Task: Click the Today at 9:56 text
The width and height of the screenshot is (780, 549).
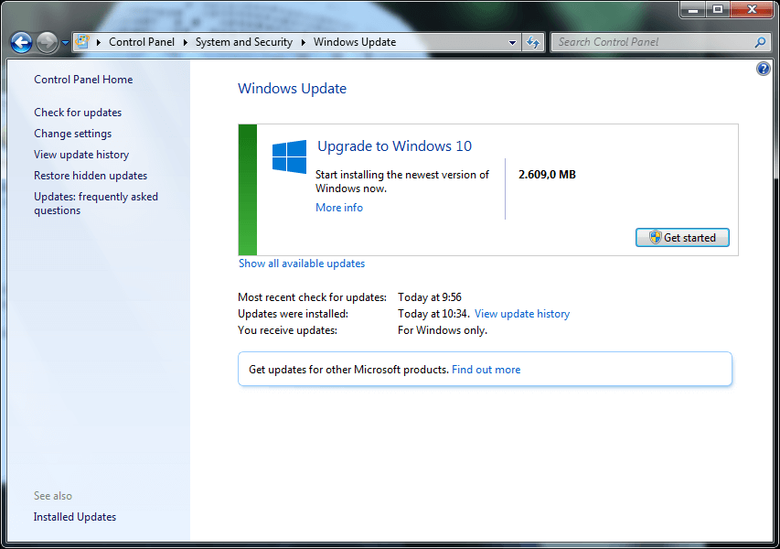Action: (x=429, y=297)
